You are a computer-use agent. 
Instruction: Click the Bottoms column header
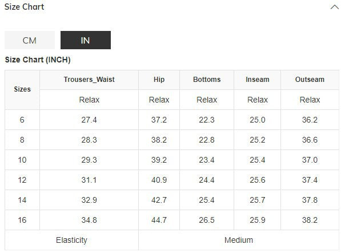tap(207, 80)
